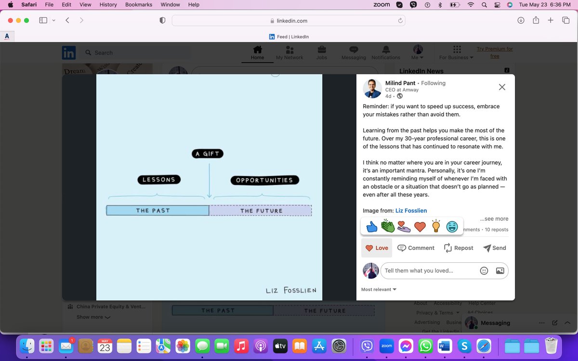
Task: Open a new Safari tab
Action: (551, 20)
